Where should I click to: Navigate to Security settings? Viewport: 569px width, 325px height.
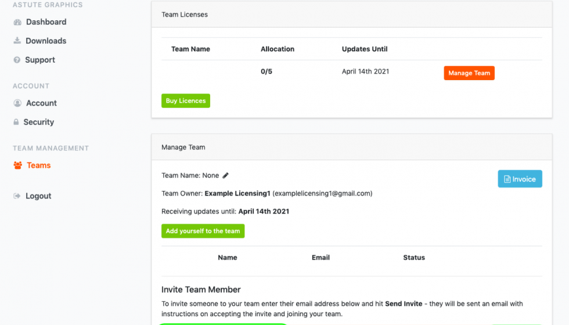click(38, 122)
